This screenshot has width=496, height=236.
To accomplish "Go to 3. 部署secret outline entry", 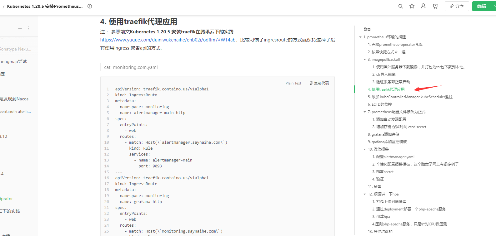I will [383, 172].
